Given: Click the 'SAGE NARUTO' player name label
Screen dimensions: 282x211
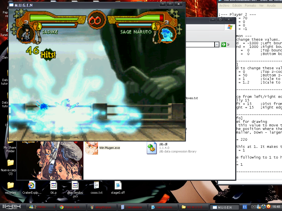Looking at the screenshot, I should coord(136,32).
